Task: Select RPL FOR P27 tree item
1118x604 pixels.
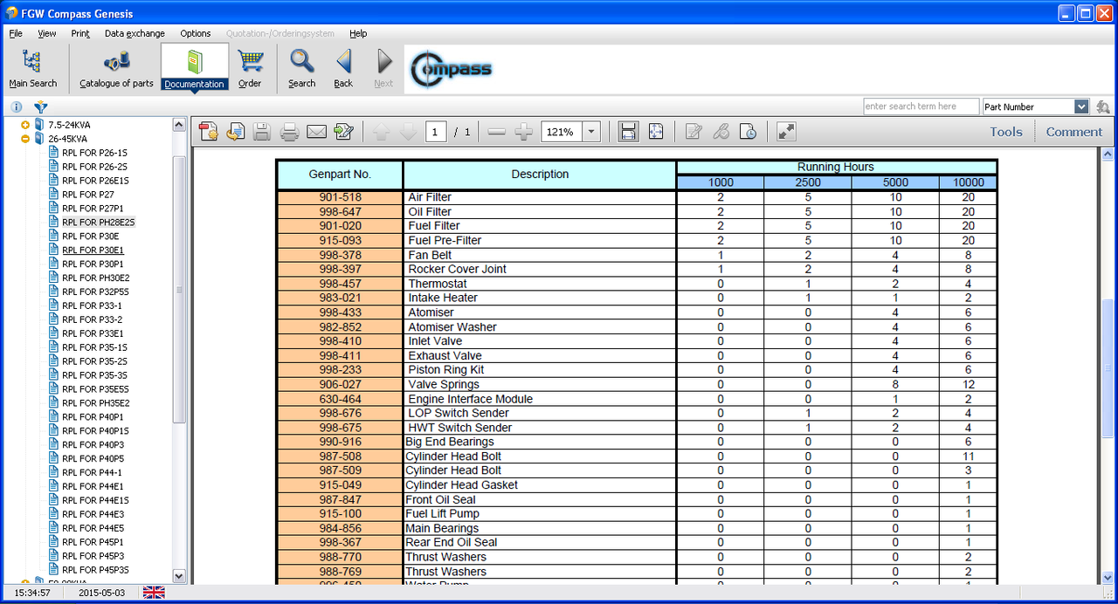Action: 88,195
